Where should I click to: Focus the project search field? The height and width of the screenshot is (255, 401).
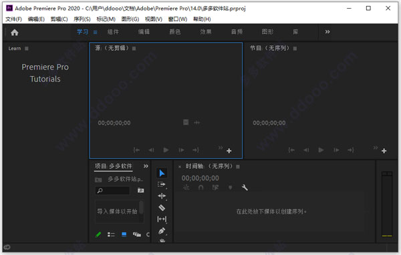point(112,191)
